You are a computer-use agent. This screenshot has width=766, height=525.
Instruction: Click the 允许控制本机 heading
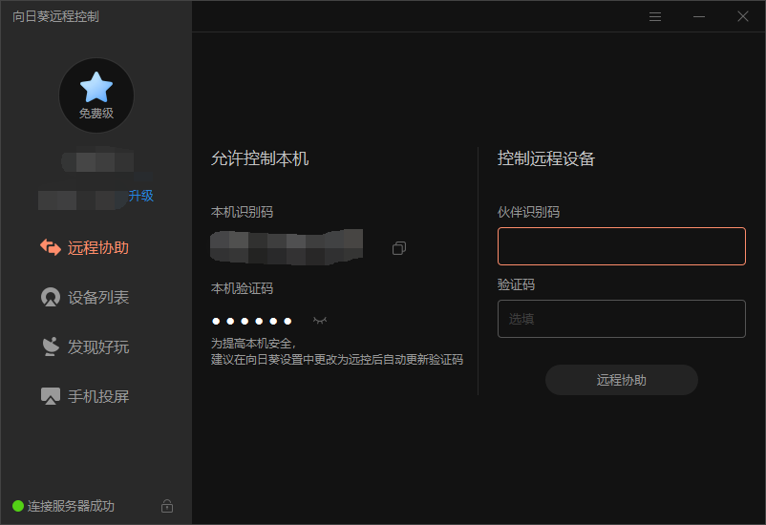[260, 158]
